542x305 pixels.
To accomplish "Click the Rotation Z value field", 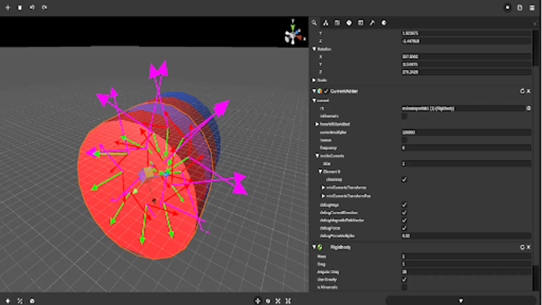I will pyautogui.click(x=466, y=72).
